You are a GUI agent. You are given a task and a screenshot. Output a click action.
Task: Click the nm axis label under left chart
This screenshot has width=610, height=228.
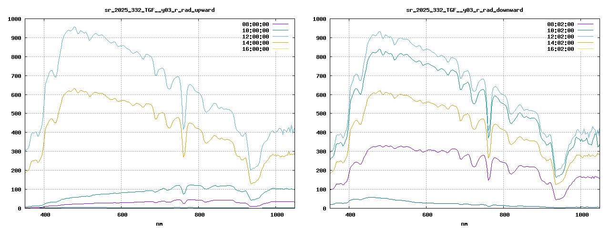tap(159, 223)
